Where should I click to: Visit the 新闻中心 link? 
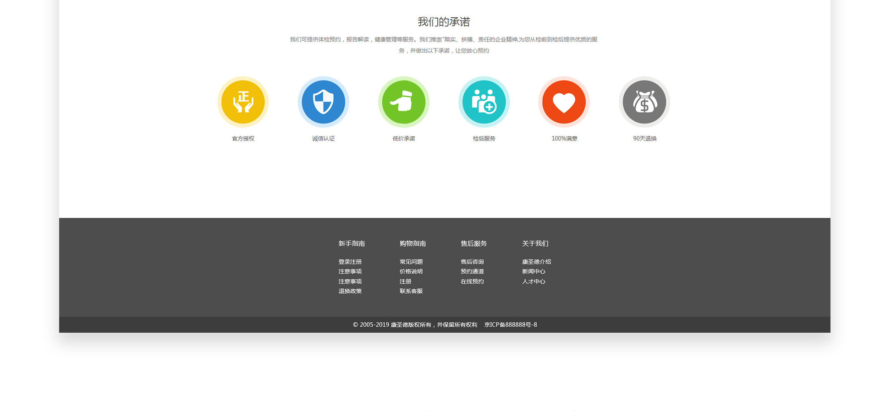tap(533, 271)
